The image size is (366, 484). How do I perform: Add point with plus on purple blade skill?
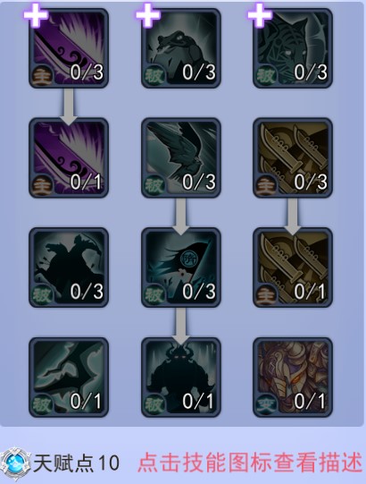coord(36,15)
